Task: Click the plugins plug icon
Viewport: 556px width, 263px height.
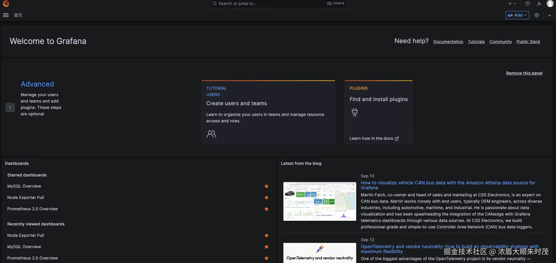Action: 354,112
